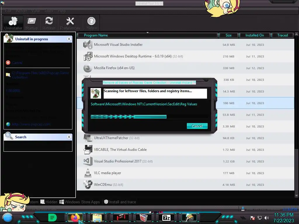Select the Visual Studio Professional 2017 icon
Image resolution: width=299 pixels, height=224 pixels.
(x=88, y=161)
